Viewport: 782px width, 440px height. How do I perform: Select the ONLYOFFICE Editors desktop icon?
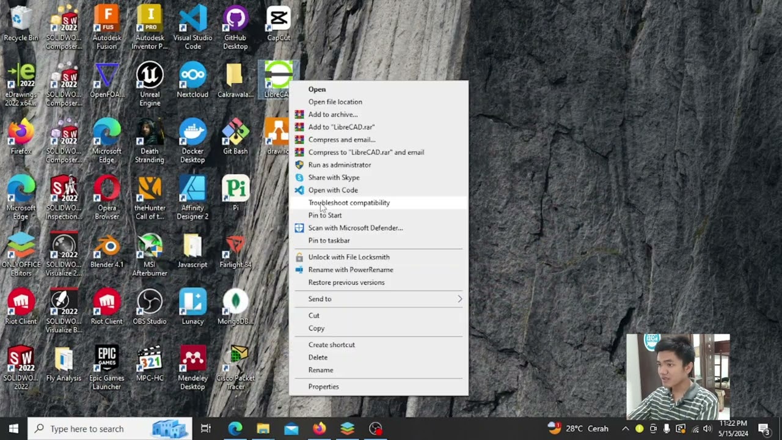[x=21, y=255]
